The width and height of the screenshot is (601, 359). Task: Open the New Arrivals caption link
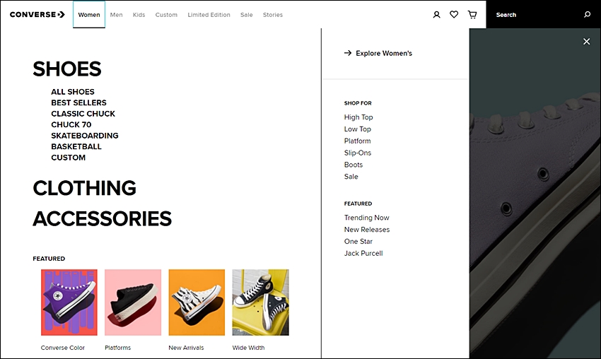(186, 348)
